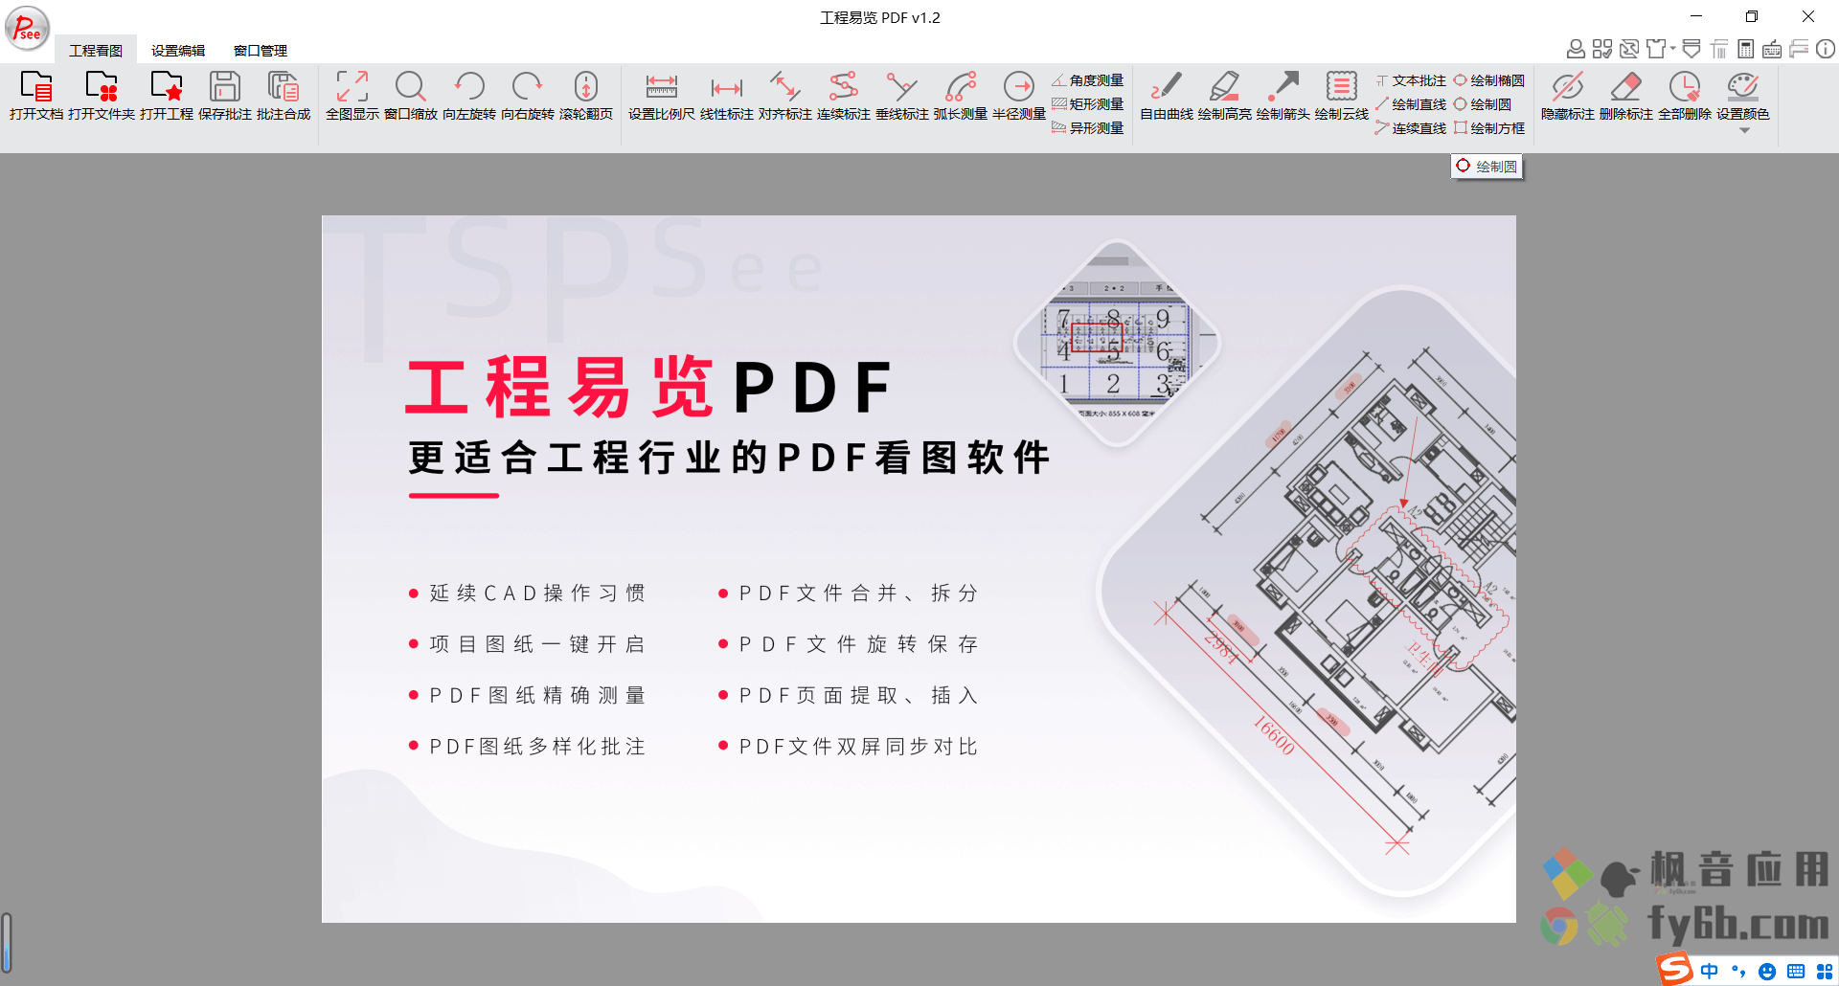Click the blue left-edge slider handle
Image resolution: width=1839 pixels, height=986 pixels.
pyautogui.click(x=7, y=943)
